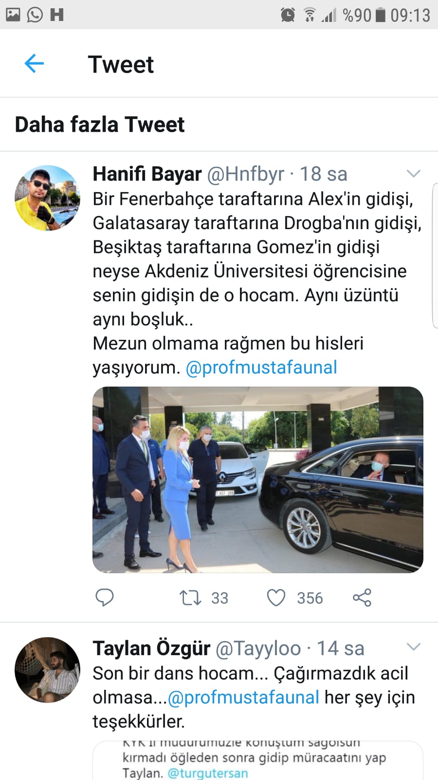
Task: Retweet Hanifi Bayar's tweet
Action: pyautogui.click(x=190, y=598)
